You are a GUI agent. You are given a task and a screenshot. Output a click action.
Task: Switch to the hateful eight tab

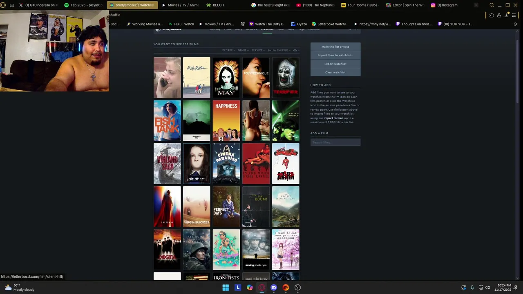270,5
